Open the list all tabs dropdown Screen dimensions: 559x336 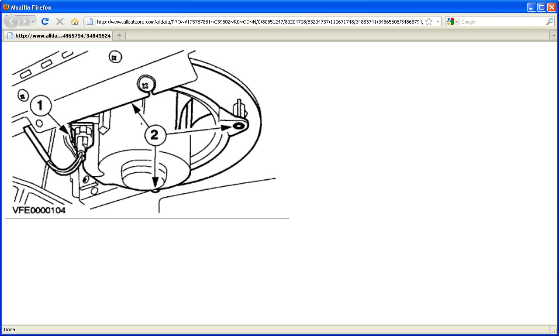pyautogui.click(x=554, y=36)
